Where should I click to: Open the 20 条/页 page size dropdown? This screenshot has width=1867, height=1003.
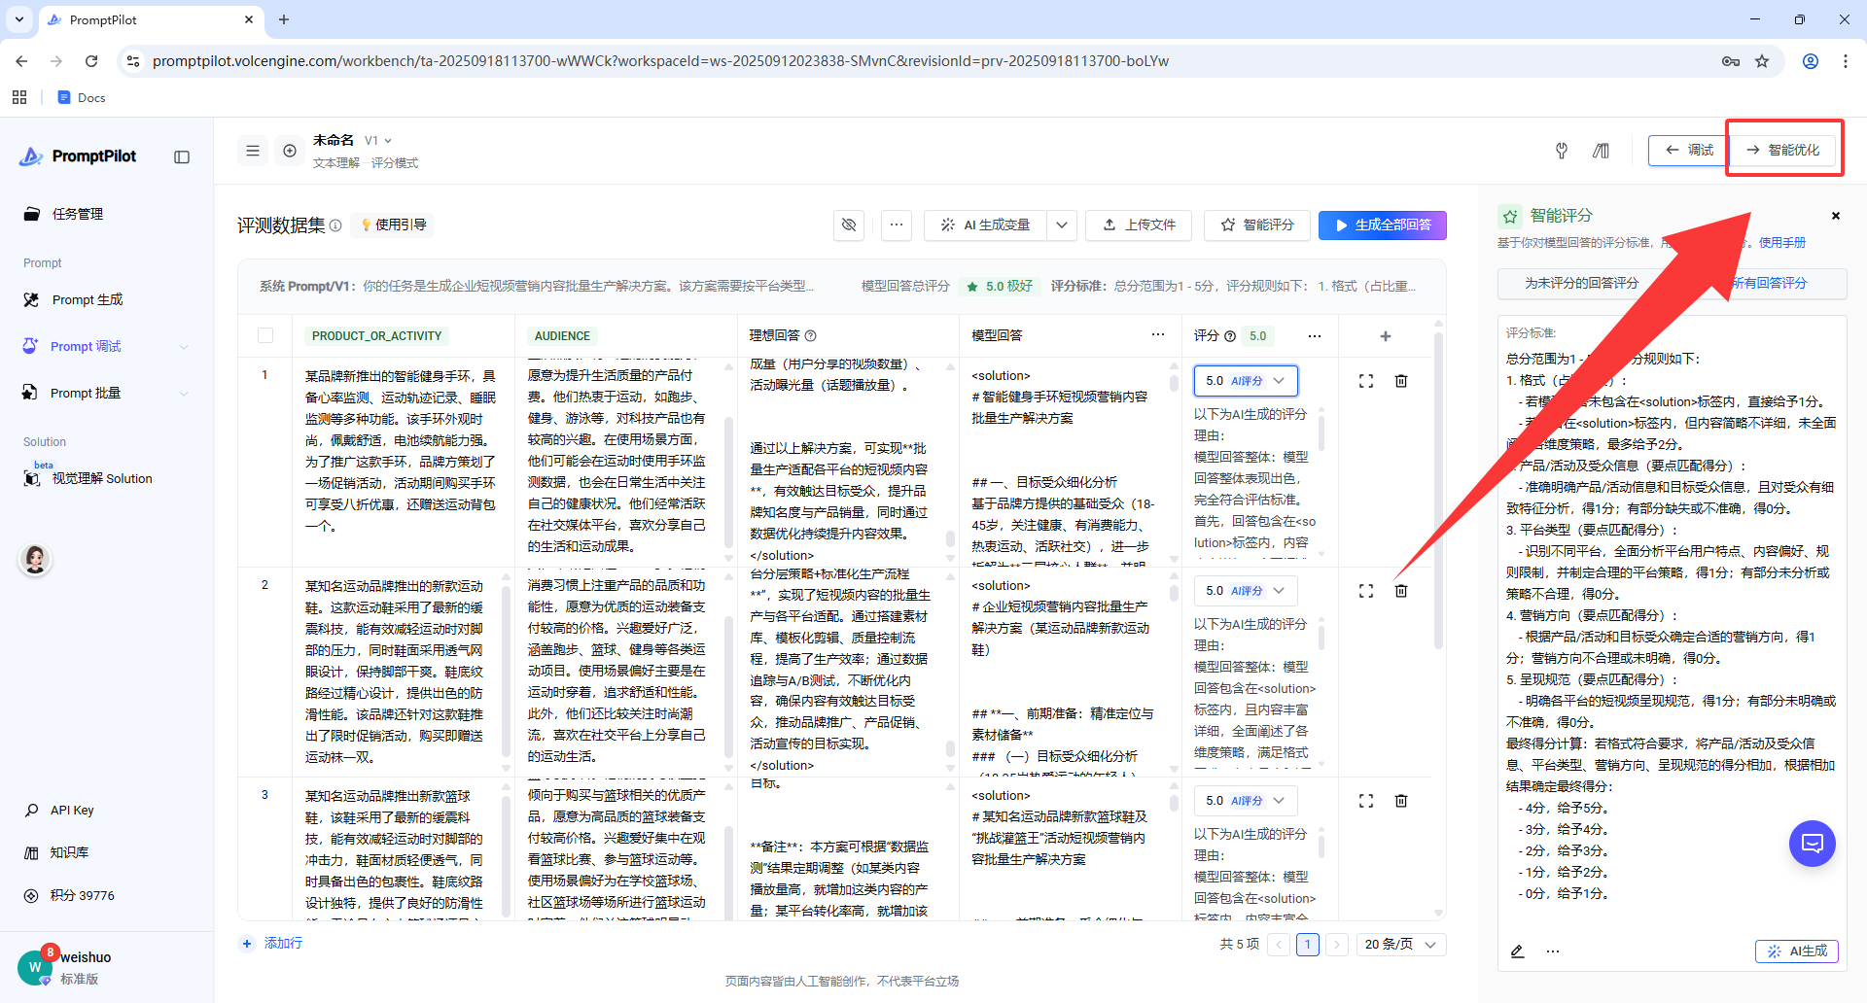(1400, 945)
